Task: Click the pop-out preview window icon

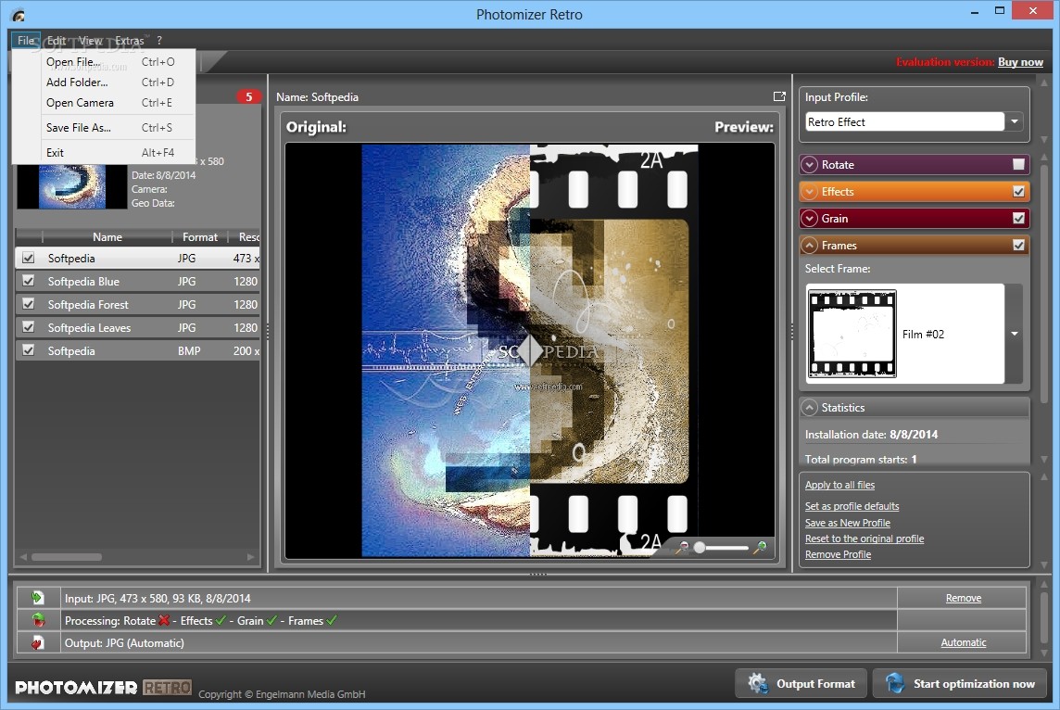Action: (778, 96)
